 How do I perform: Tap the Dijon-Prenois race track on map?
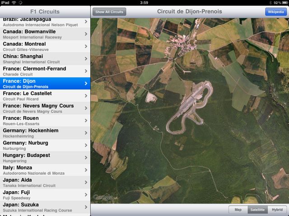click(x=189, y=108)
